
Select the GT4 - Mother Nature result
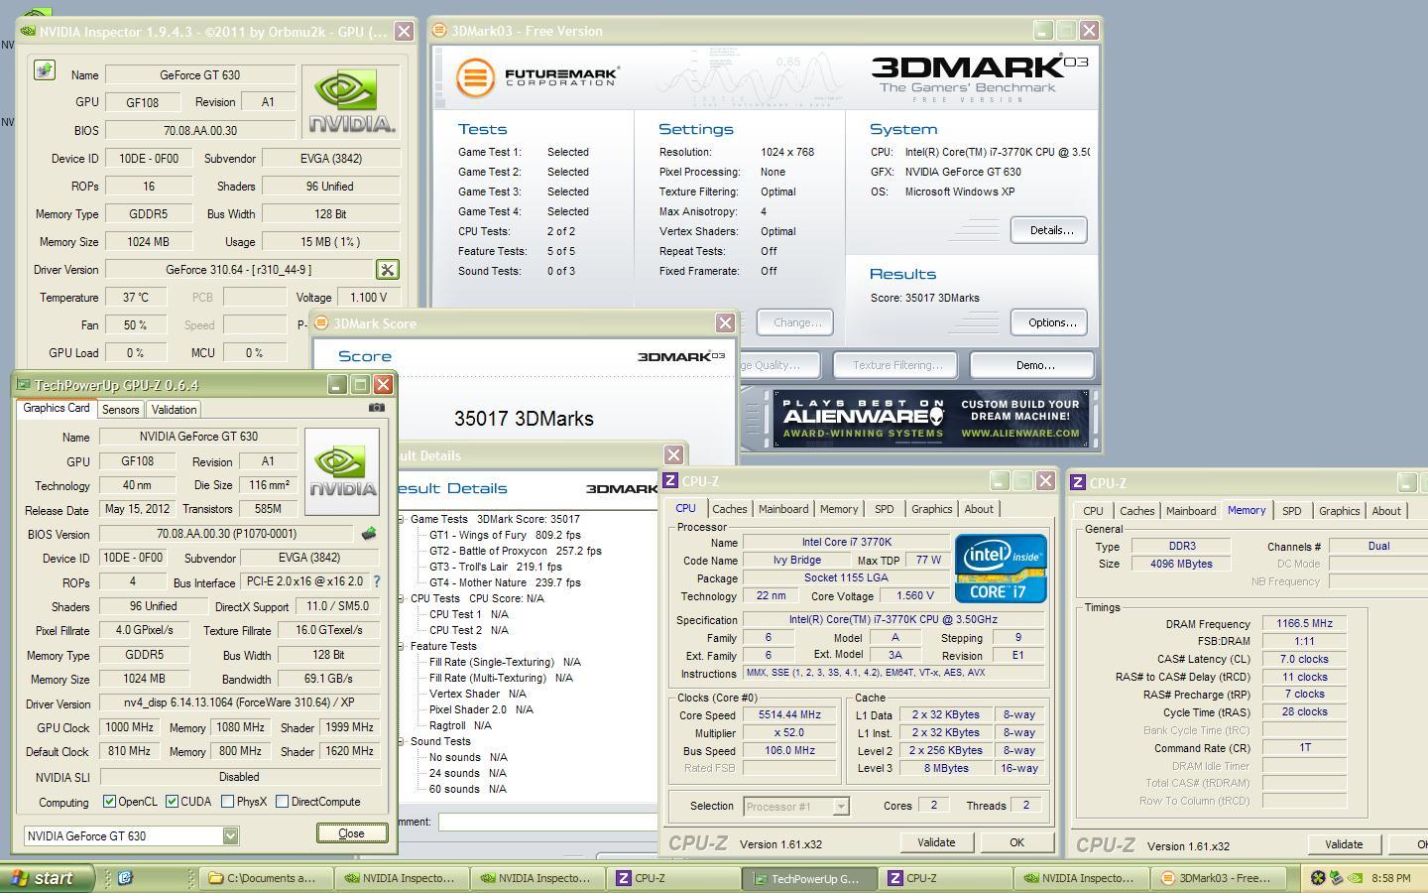pyautogui.click(x=504, y=582)
